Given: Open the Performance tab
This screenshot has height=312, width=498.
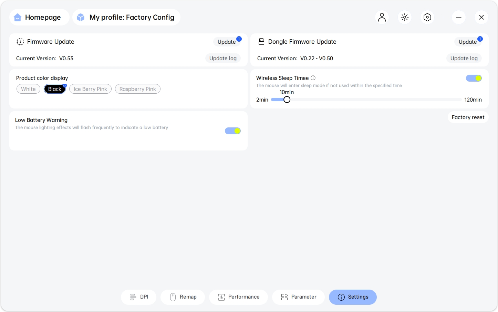Looking at the screenshot, I should tap(238, 297).
